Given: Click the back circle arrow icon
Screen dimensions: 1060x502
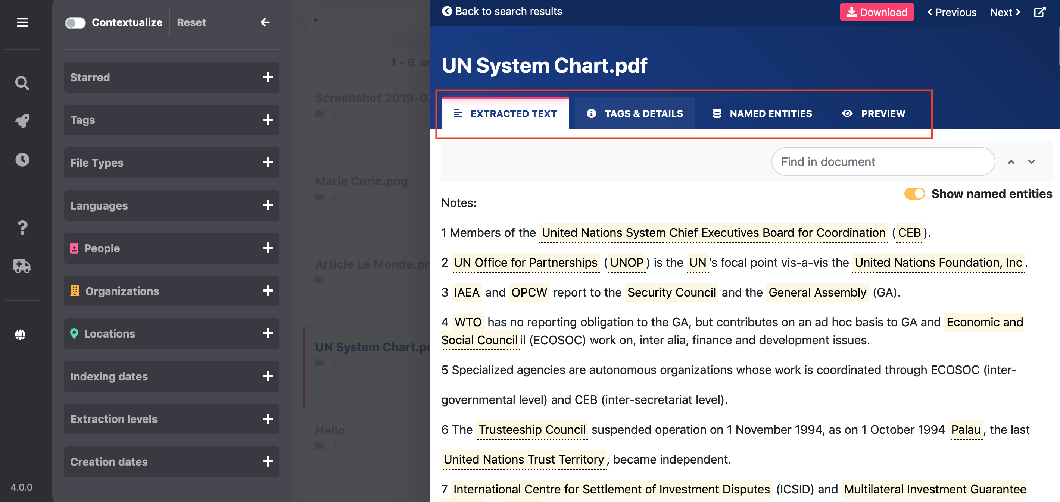Looking at the screenshot, I should click(446, 11).
